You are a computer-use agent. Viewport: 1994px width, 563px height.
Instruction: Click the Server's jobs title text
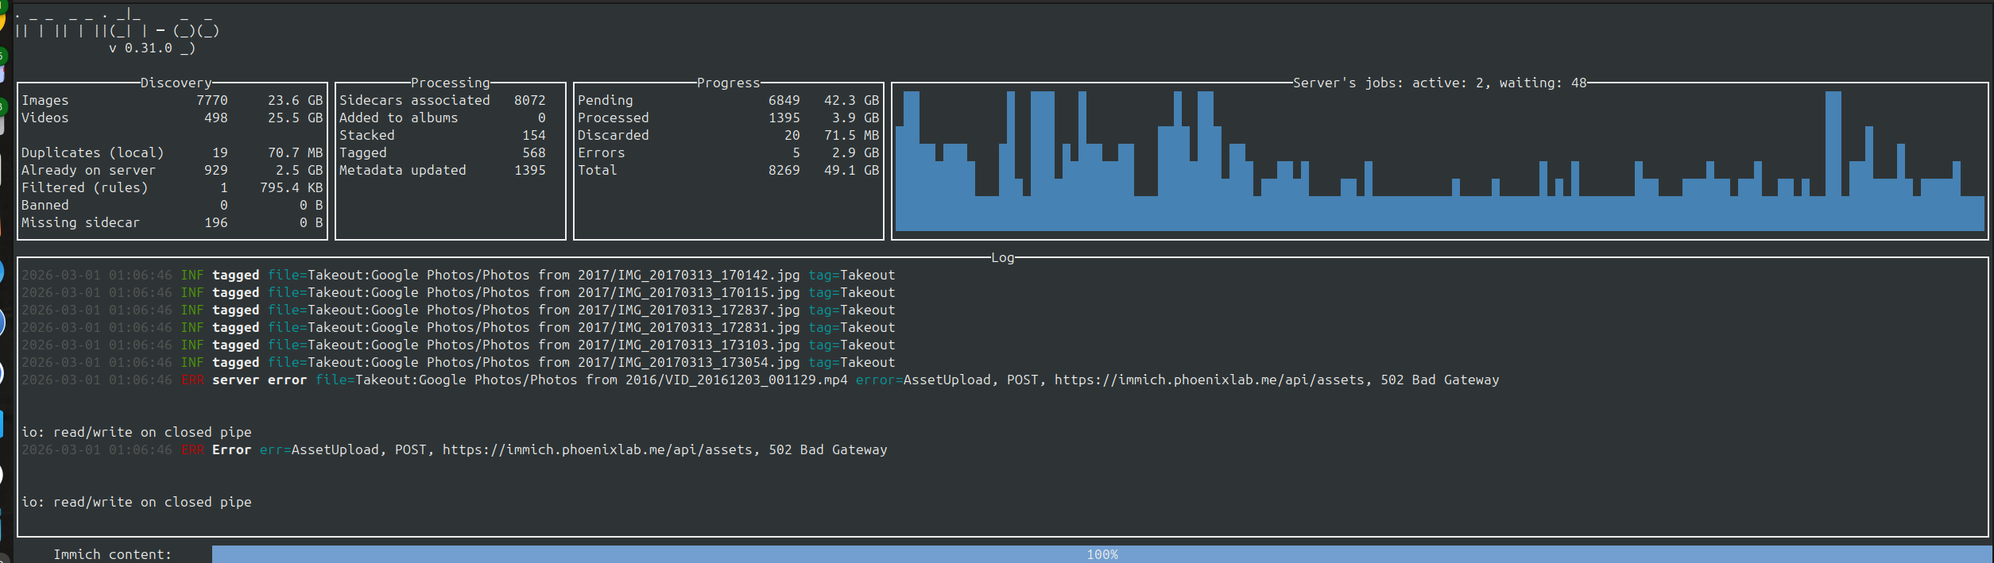[x=1439, y=83]
